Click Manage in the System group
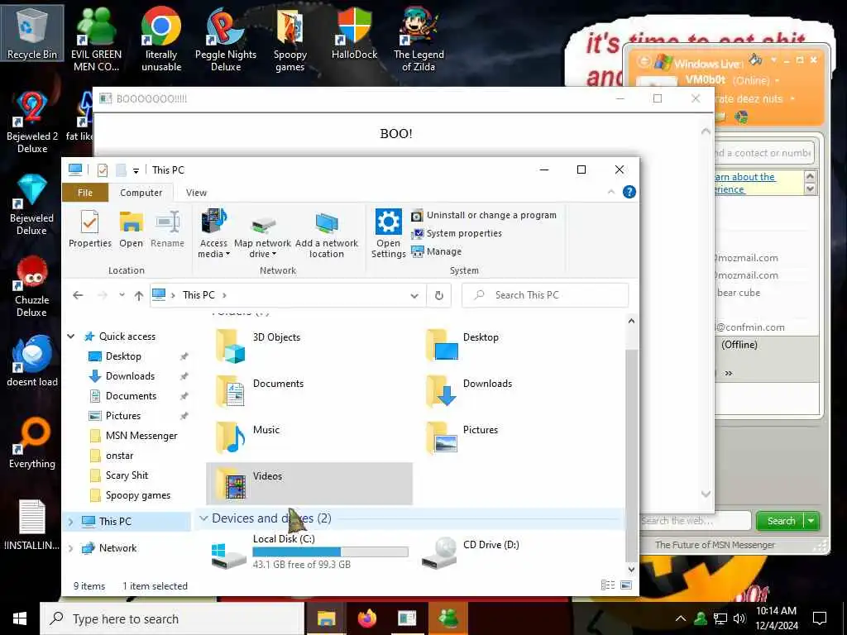847x635 pixels. point(437,251)
